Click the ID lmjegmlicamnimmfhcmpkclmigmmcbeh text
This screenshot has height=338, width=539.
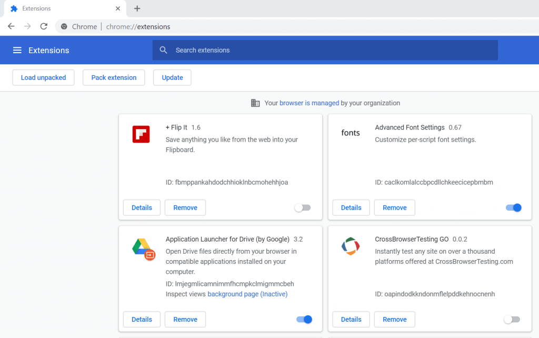(229, 284)
